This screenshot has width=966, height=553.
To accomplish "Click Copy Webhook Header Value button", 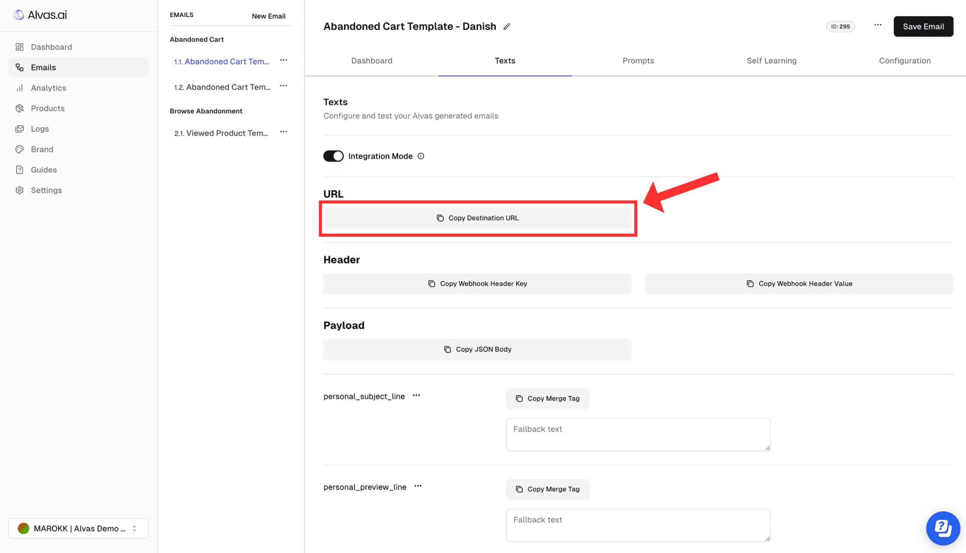I will click(x=799, y=284).
